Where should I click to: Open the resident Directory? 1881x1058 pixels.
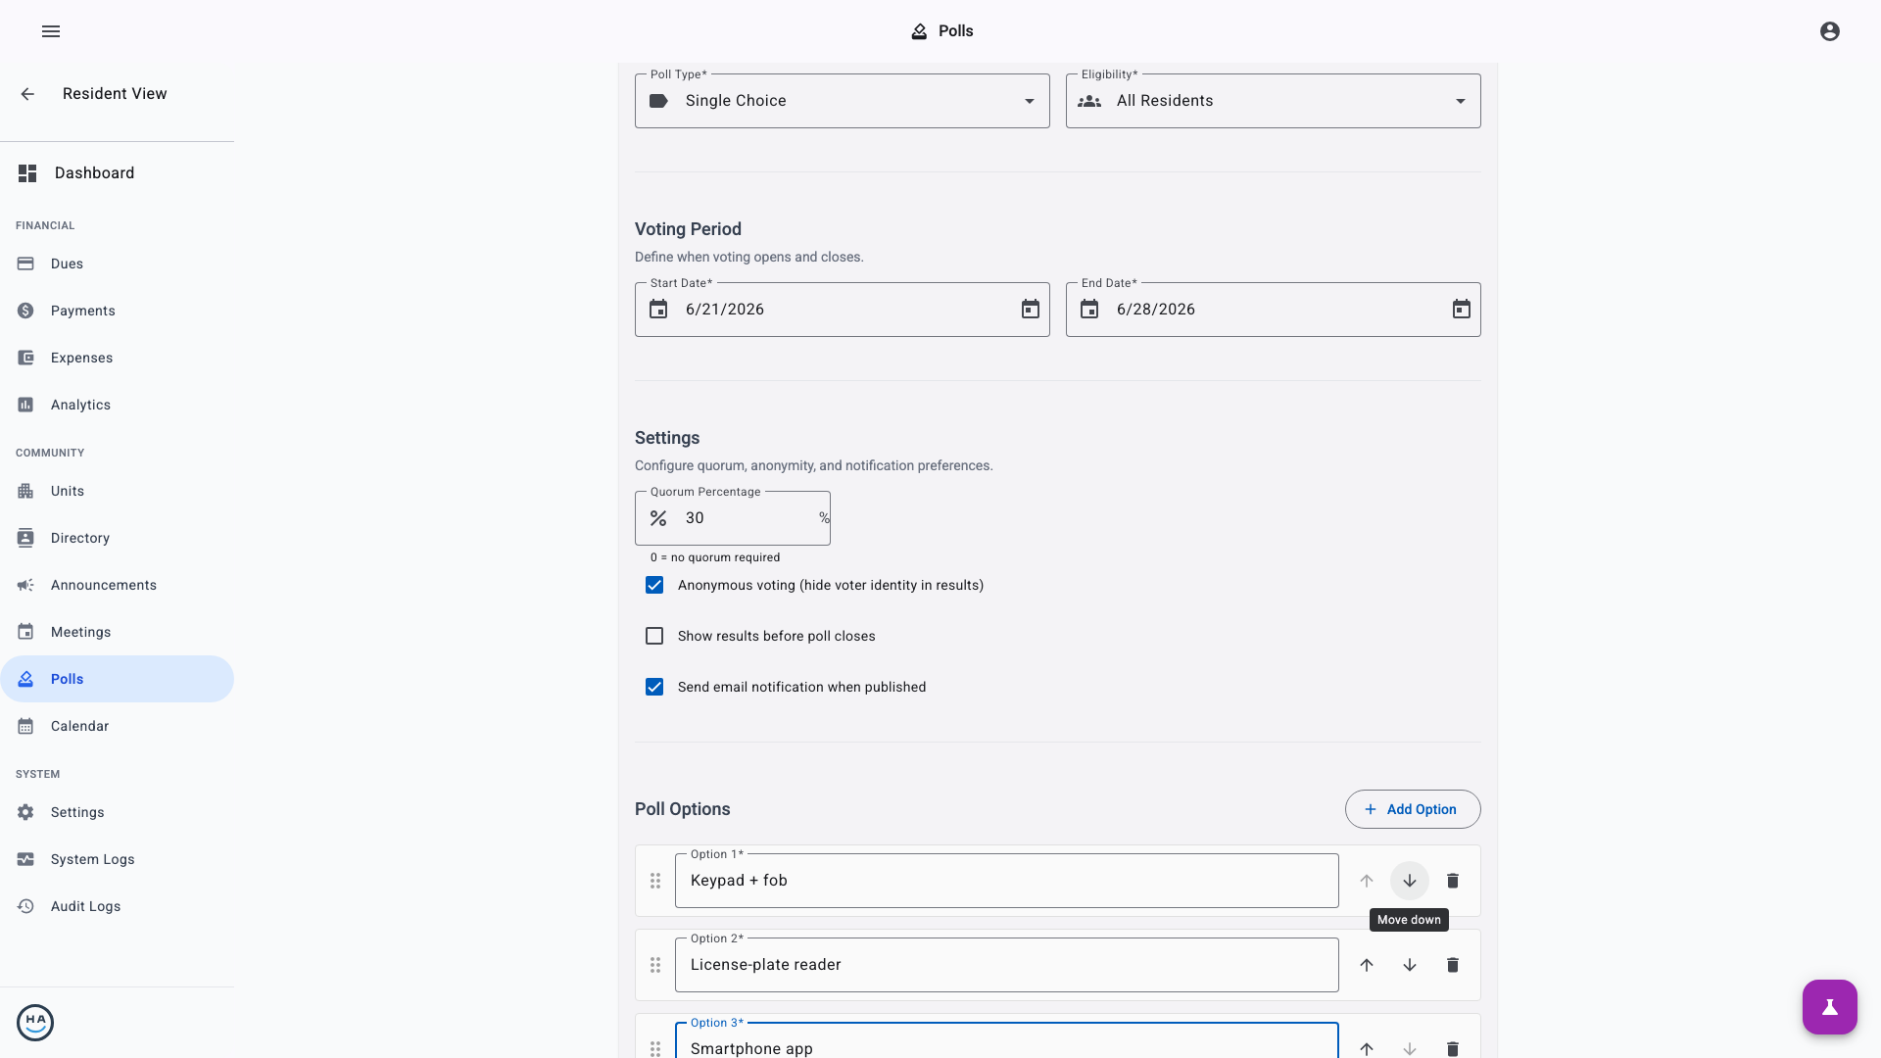click(x=118, y=538)
